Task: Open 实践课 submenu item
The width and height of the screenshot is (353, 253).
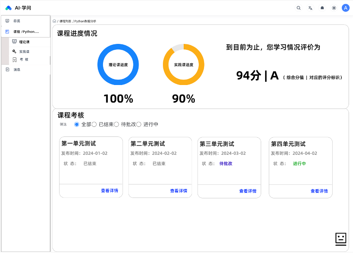Action: (24, 52)
